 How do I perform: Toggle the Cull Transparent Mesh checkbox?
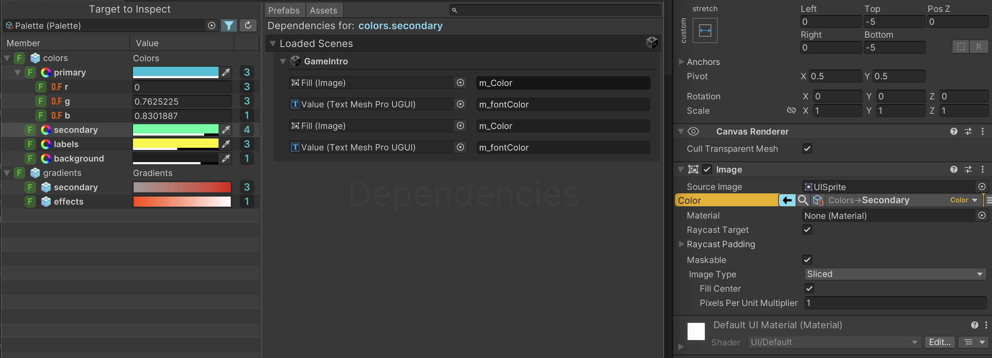point(807,149)
